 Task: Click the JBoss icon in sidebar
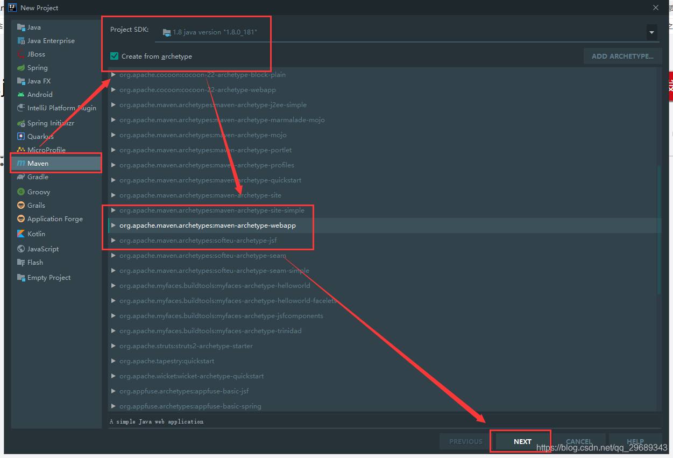click(21, 54)
